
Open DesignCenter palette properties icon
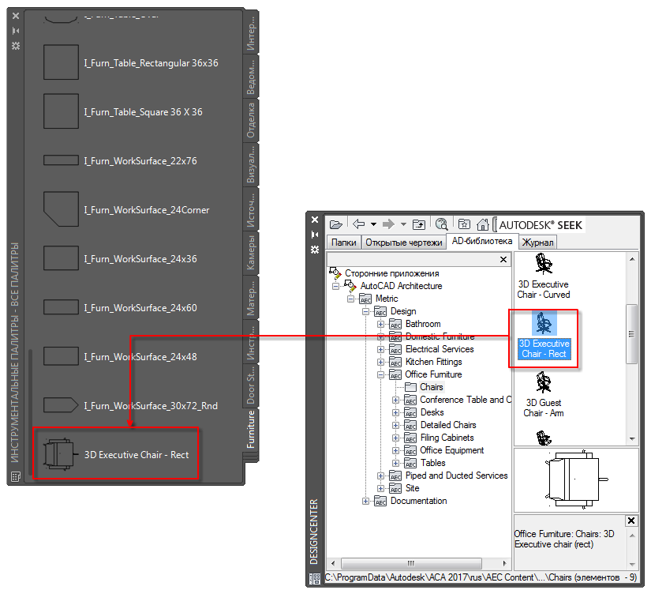315,250
